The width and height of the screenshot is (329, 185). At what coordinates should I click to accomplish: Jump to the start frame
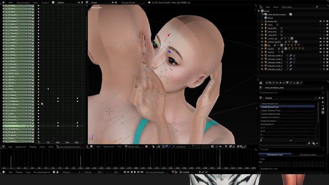[x=125, y=172]
